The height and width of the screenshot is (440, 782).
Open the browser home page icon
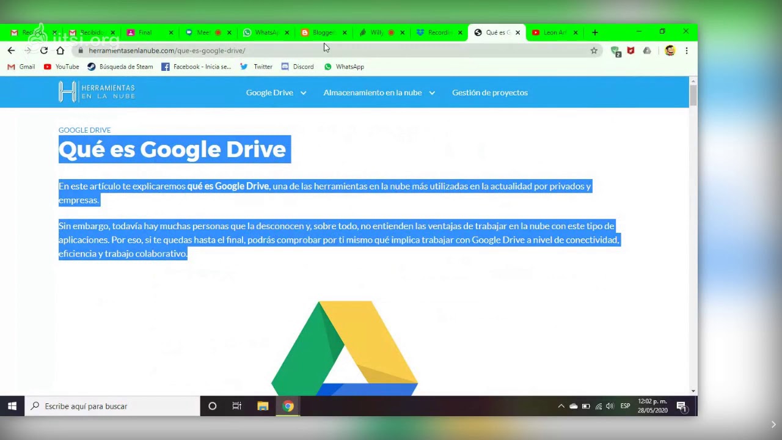tap(60, 51)
